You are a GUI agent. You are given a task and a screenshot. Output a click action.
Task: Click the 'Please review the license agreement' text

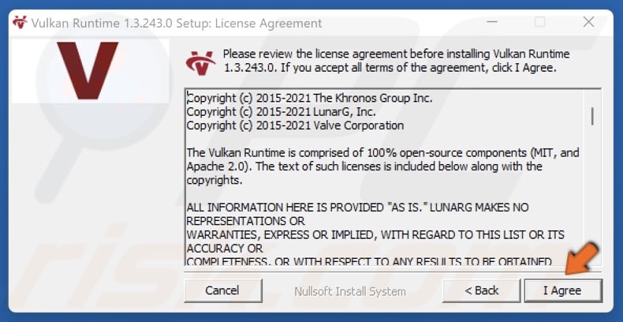[x=396, y=61]
